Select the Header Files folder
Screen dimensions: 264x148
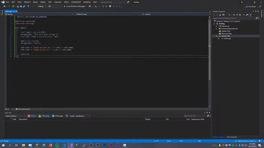click(x=226, y=31)
